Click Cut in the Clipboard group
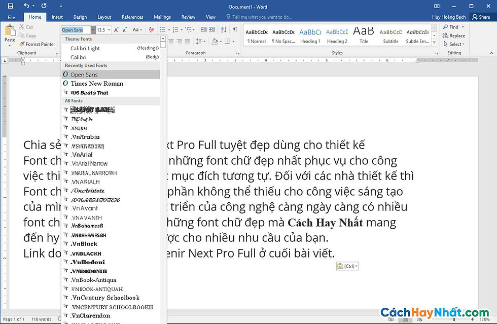This screenshot has width=497, height=324. pos(26,27)
